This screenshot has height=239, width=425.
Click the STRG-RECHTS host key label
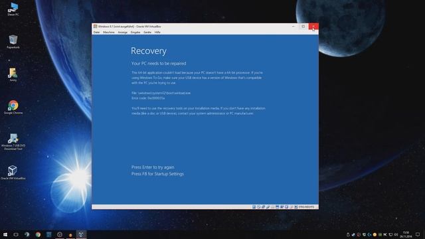[306, 207]
